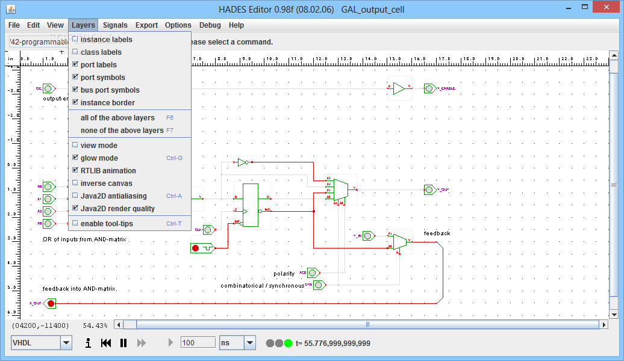624x361 pixels.
Task: Click the time step field showing 100
Action: (198, 343)
